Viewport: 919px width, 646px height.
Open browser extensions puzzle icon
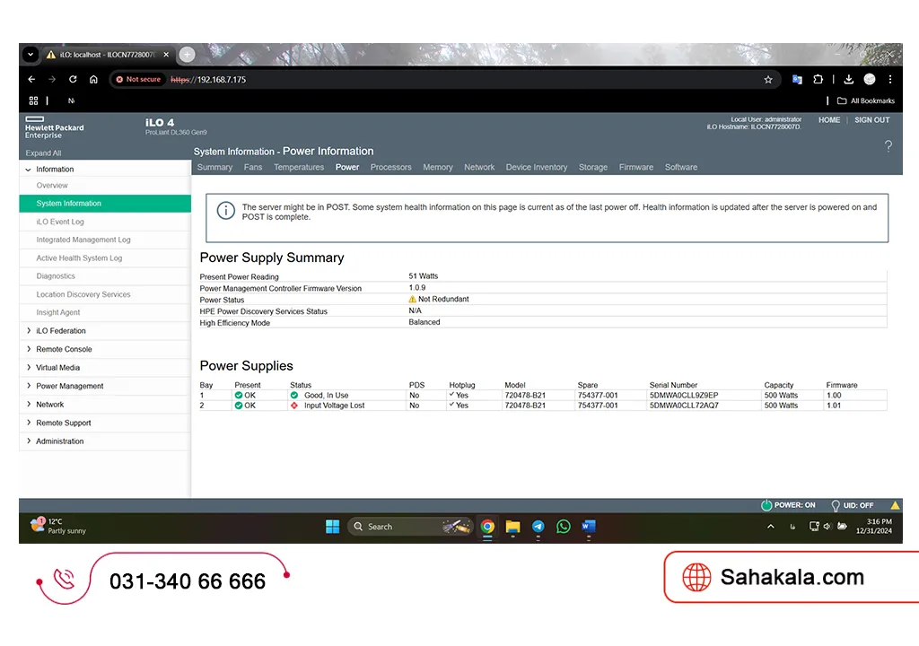point(818,79)
